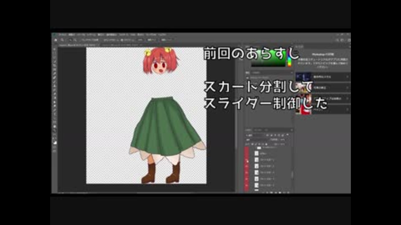Click the 画面サイズ button in the options bar
The image size is (401, 225).
151,40
